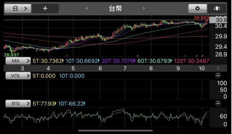Tap the VOL 5T:0.000 value
Screen dimensions: 232x134
pyautogui.click(x=44, y=76)
